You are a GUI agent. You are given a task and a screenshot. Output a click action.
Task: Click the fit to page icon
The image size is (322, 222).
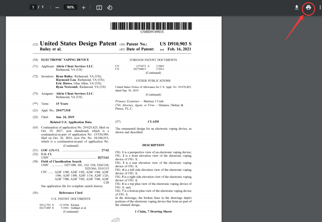(99, 7)
